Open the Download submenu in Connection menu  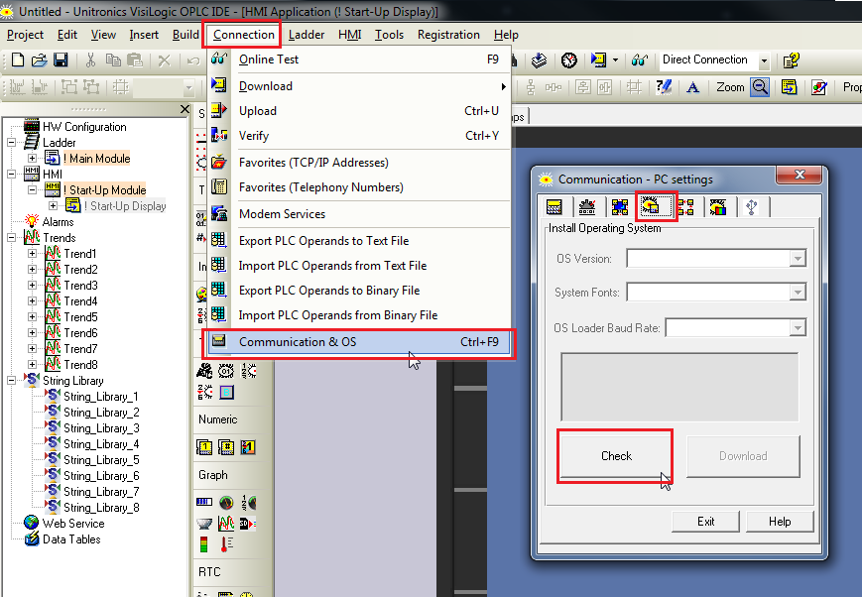(x=358, y=86)
